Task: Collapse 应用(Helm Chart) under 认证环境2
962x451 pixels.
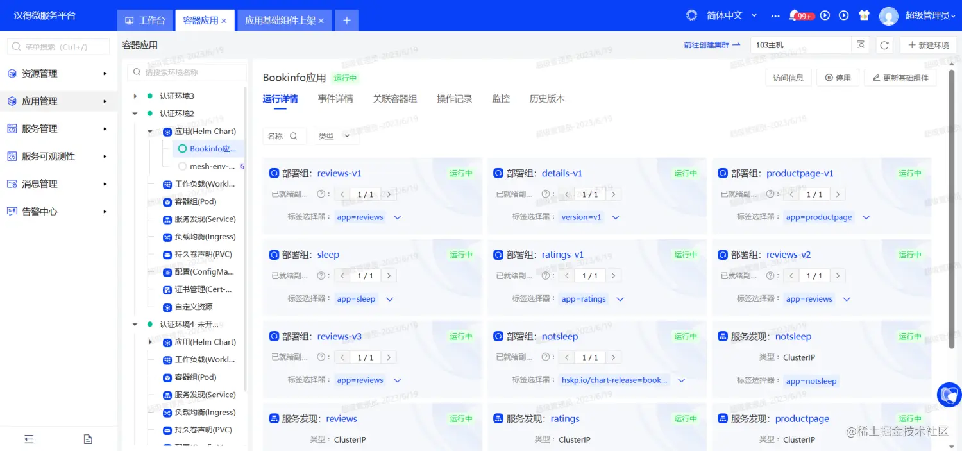Action: 150,132
